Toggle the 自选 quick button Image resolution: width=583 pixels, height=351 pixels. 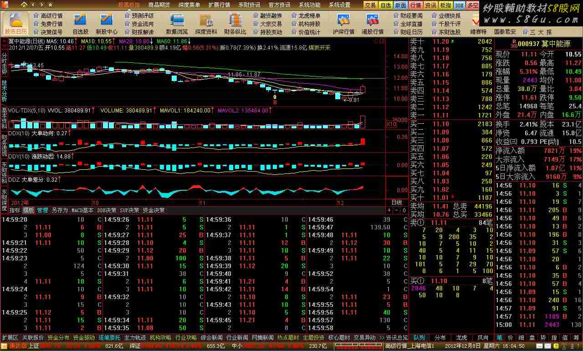[385, 5]
